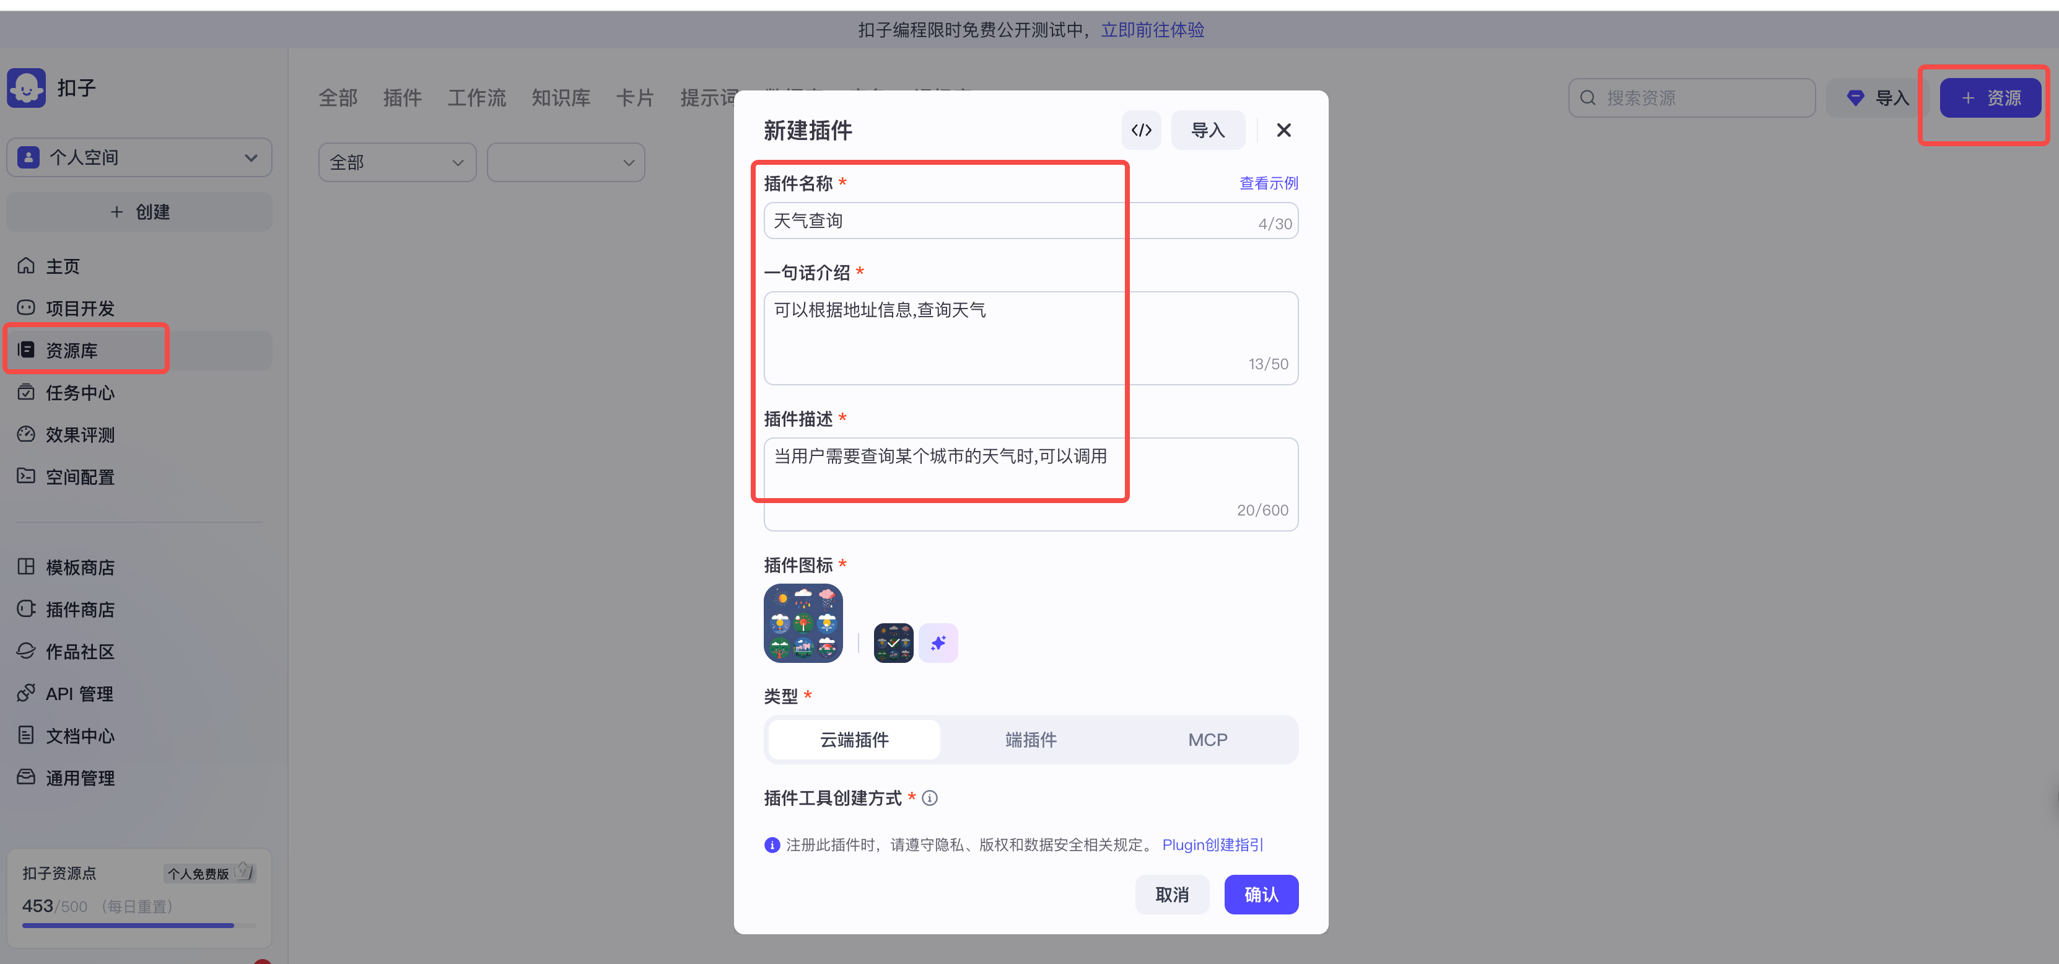The image size is (2059, 964).
Task: Switch to the 工作流 tab
Action: (x=476, y=97)
